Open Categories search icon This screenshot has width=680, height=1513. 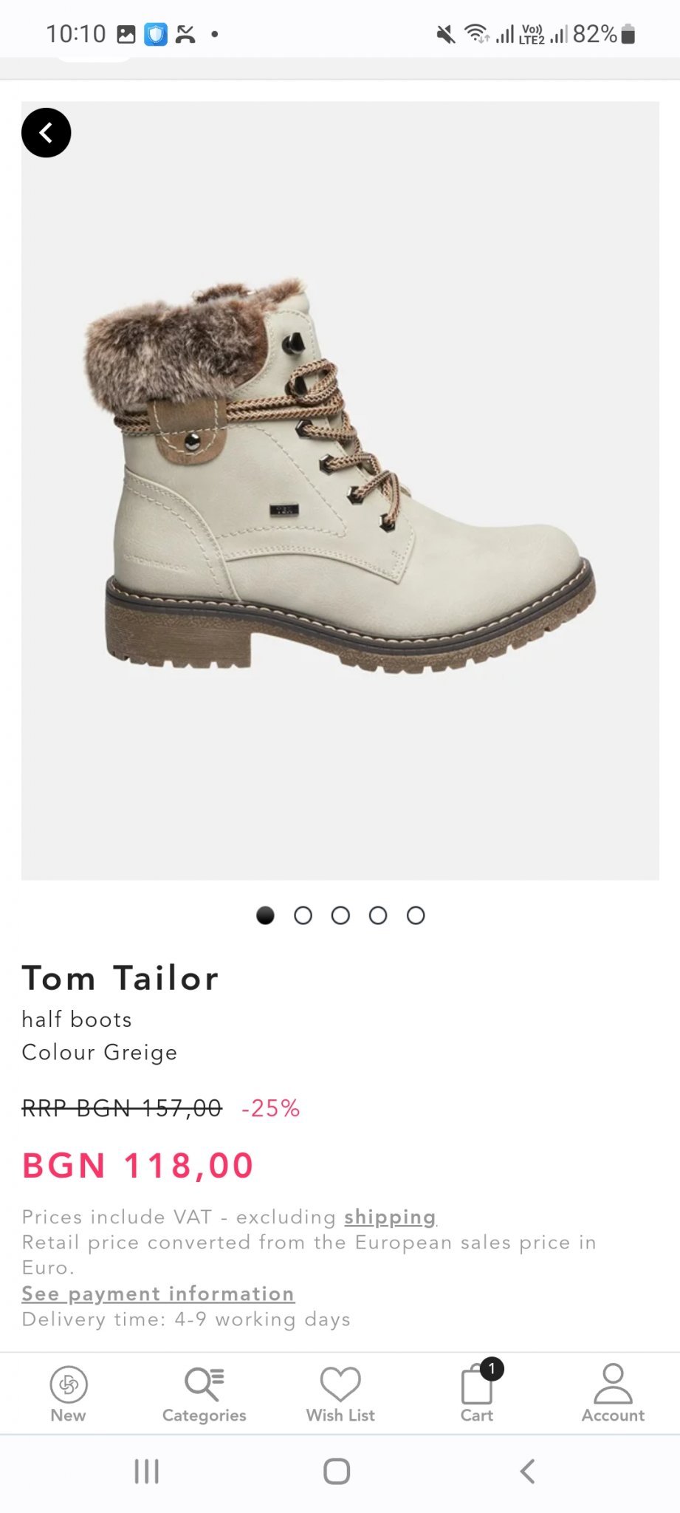click(205, 1384)
